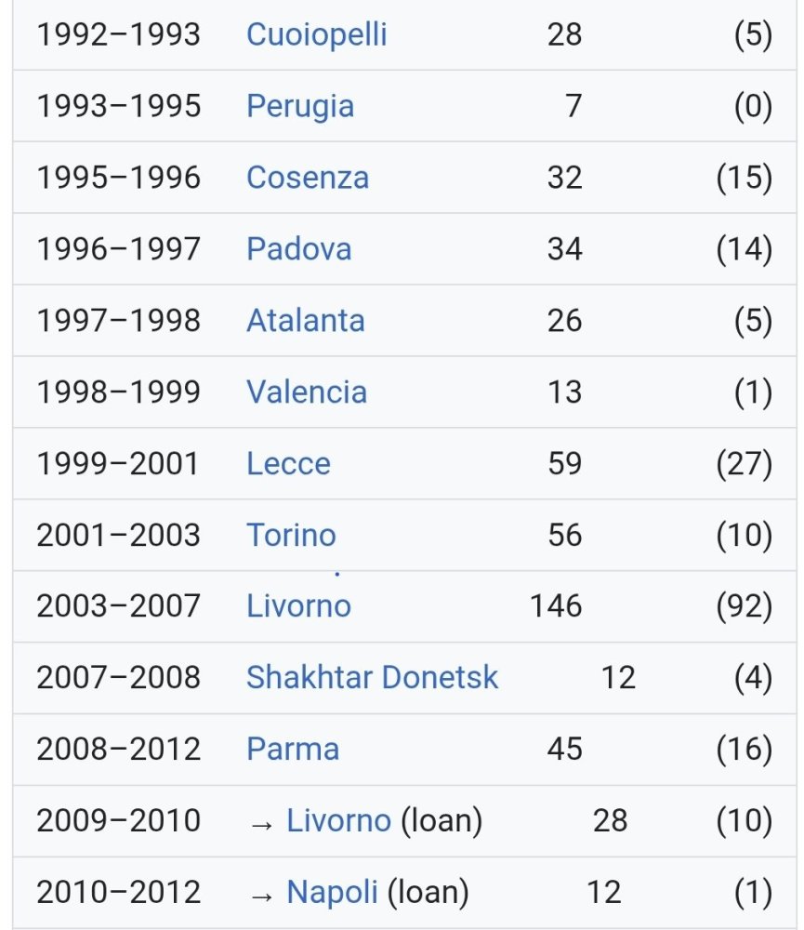Open the Perugia club link
This screenshot has width=804, height=930.
[300, 107]
